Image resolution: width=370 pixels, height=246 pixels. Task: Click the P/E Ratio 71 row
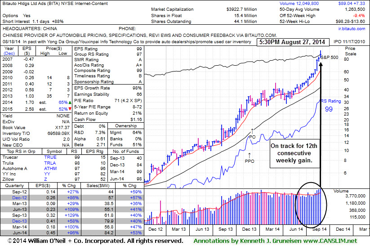click(108, 101)
